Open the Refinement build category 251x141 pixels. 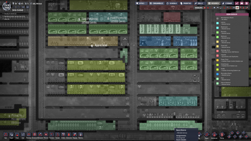tap(40, 135)
